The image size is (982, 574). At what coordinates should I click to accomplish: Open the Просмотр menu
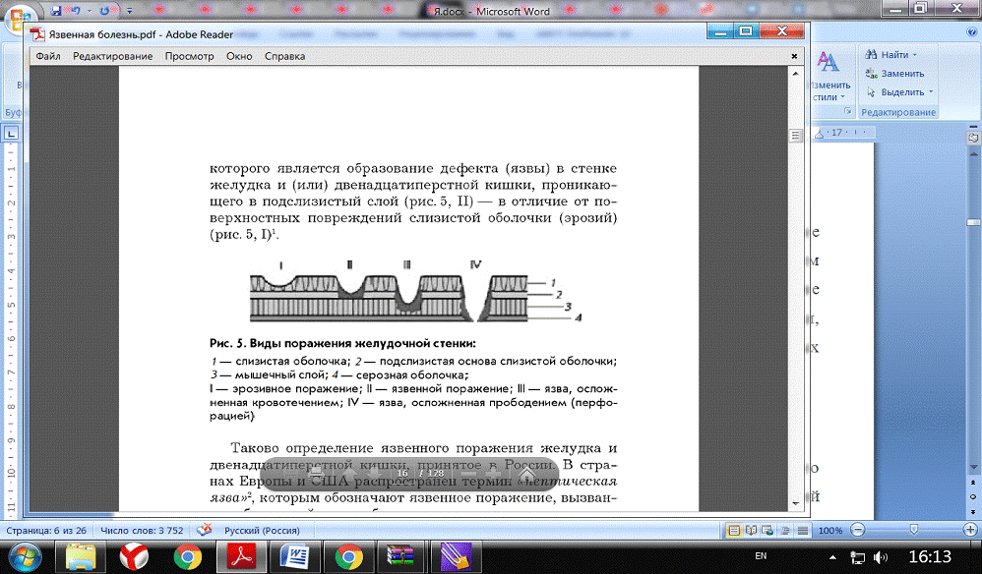[x=189, y=56]
